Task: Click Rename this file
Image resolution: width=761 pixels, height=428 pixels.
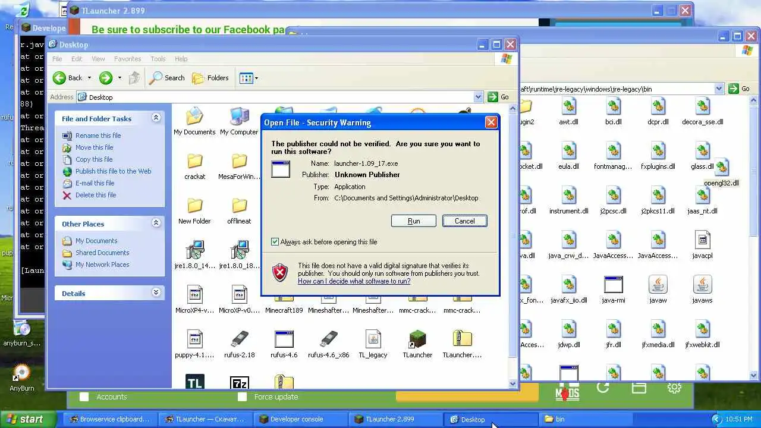Action: [98, 136]
